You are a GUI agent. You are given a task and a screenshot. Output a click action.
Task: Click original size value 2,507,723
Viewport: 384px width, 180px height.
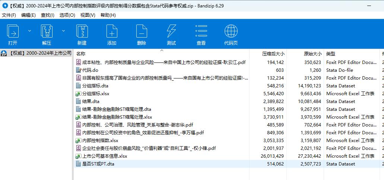pos(311,164)
